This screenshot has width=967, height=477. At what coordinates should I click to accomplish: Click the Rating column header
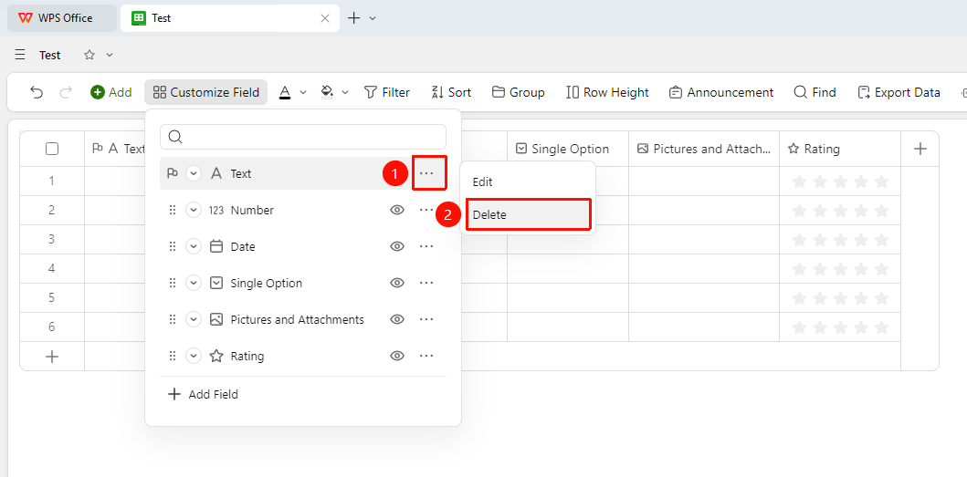click(840, 149)
